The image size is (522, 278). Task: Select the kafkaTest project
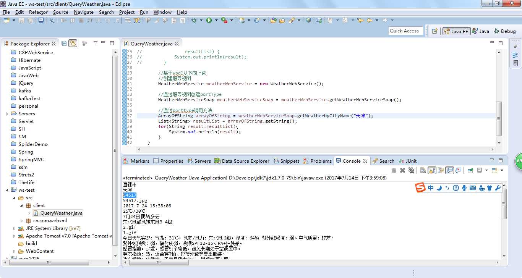(29, 99)
